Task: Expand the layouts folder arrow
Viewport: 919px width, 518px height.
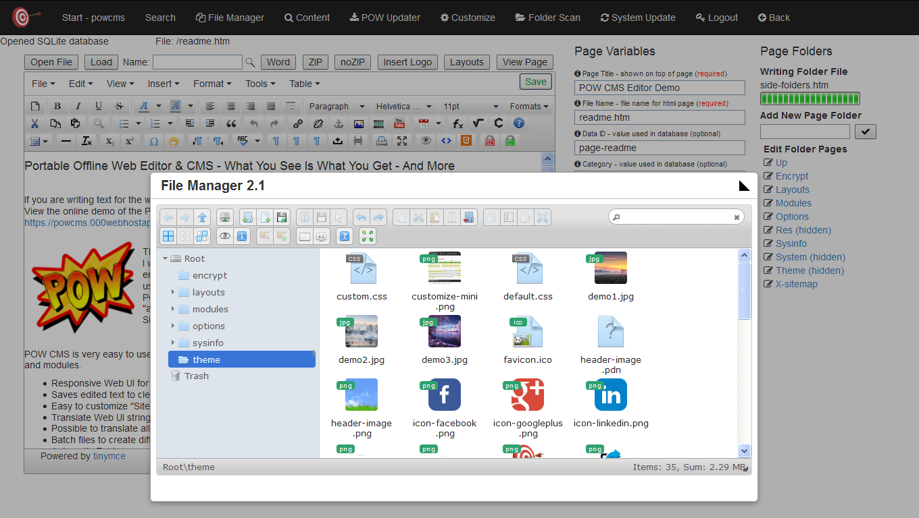Action: point(173,292)
